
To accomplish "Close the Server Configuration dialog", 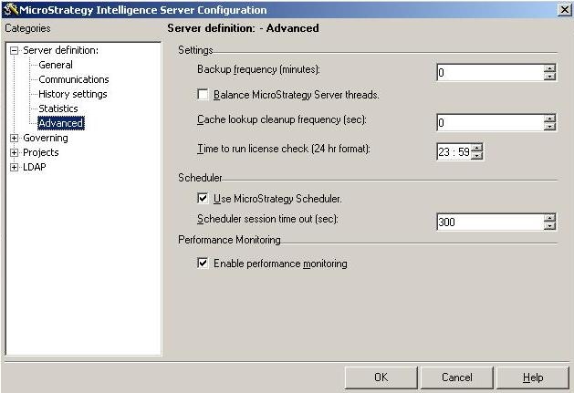I will 565,9.
